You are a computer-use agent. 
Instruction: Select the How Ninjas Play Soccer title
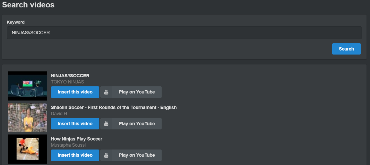76,139
